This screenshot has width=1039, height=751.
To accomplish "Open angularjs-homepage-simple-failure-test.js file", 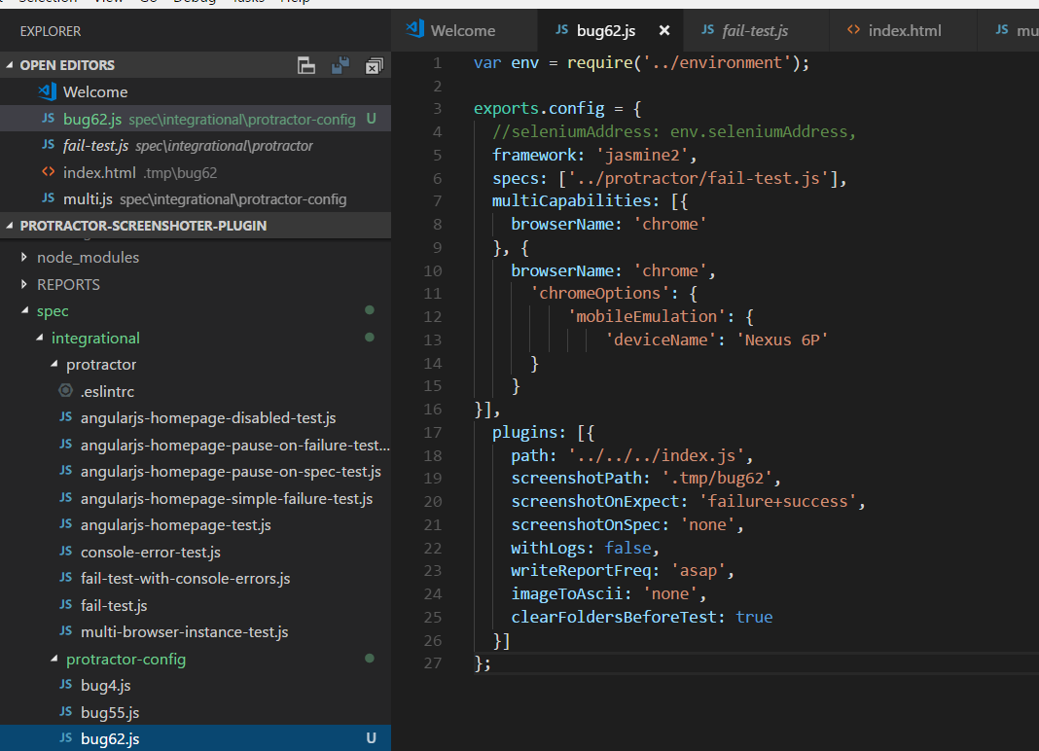I will (196, 498).
